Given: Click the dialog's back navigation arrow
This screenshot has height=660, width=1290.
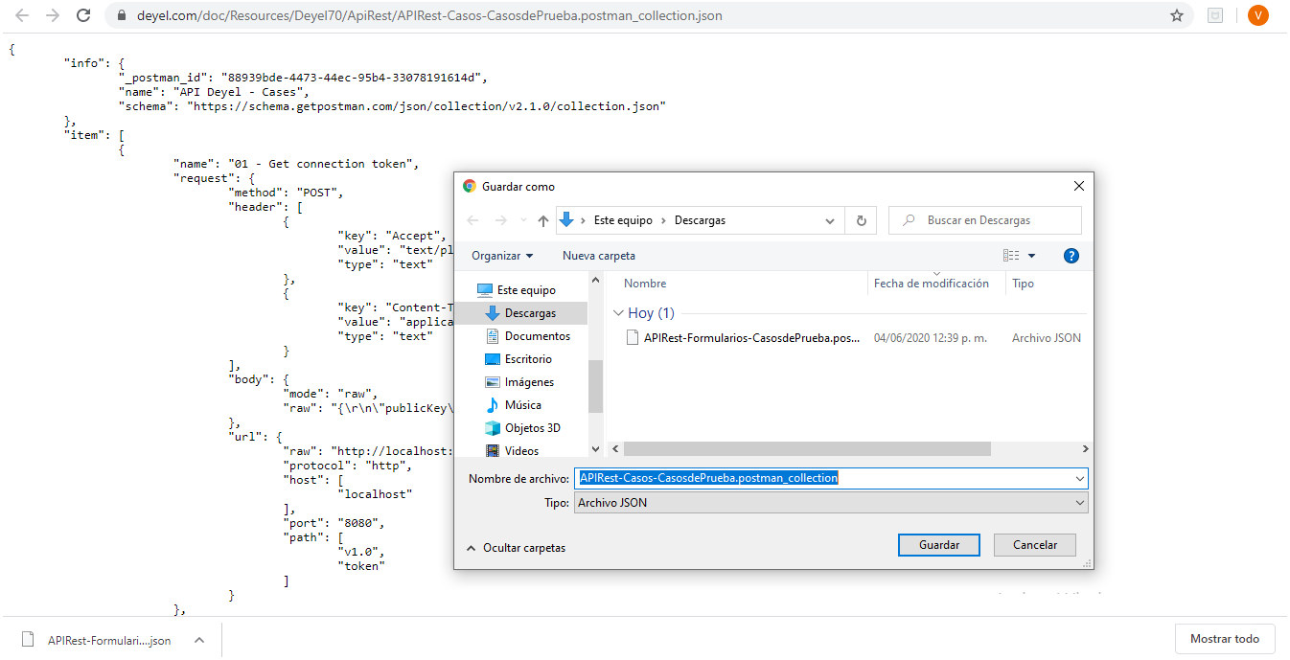Looking at the screenshot, I should [472, 220].
